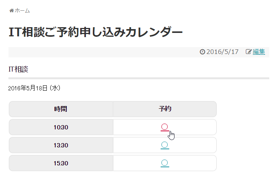Reserve the 15:30 slot circle
This screenshot has height=191, width=280.
tap(165, 163)
